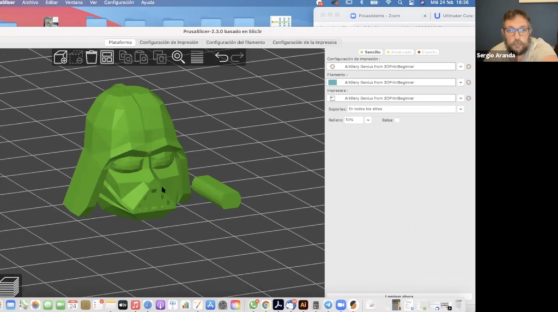Viewport: 558px width, 312px height.
Task: Expand the Configuración de impresión preset dropdown
Action: (460, 67)
